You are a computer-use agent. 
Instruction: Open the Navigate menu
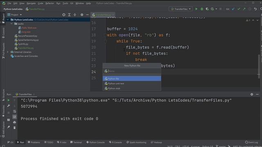pyautogui.click(x=31, y=3)
